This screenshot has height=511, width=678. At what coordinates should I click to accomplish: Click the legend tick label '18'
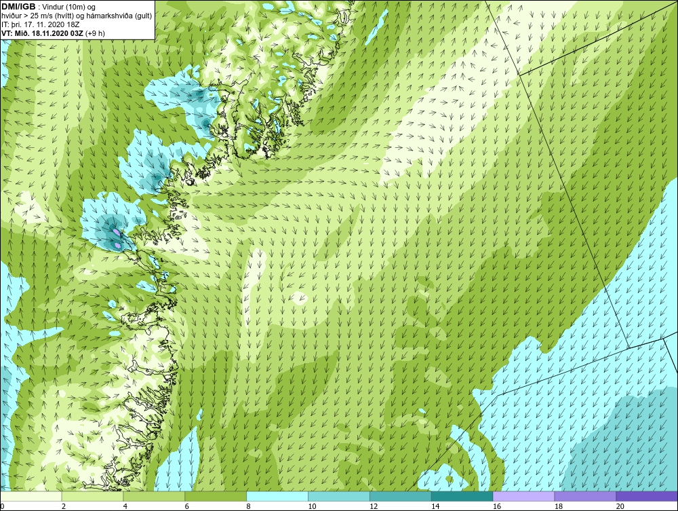(558, 506)
